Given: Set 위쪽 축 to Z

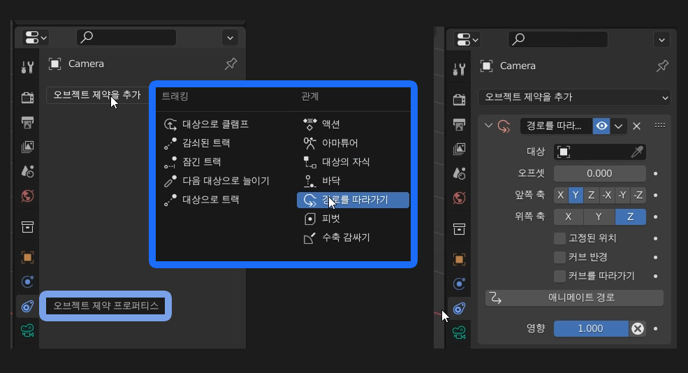Looking at the screenshot, I should pos(631,217).
